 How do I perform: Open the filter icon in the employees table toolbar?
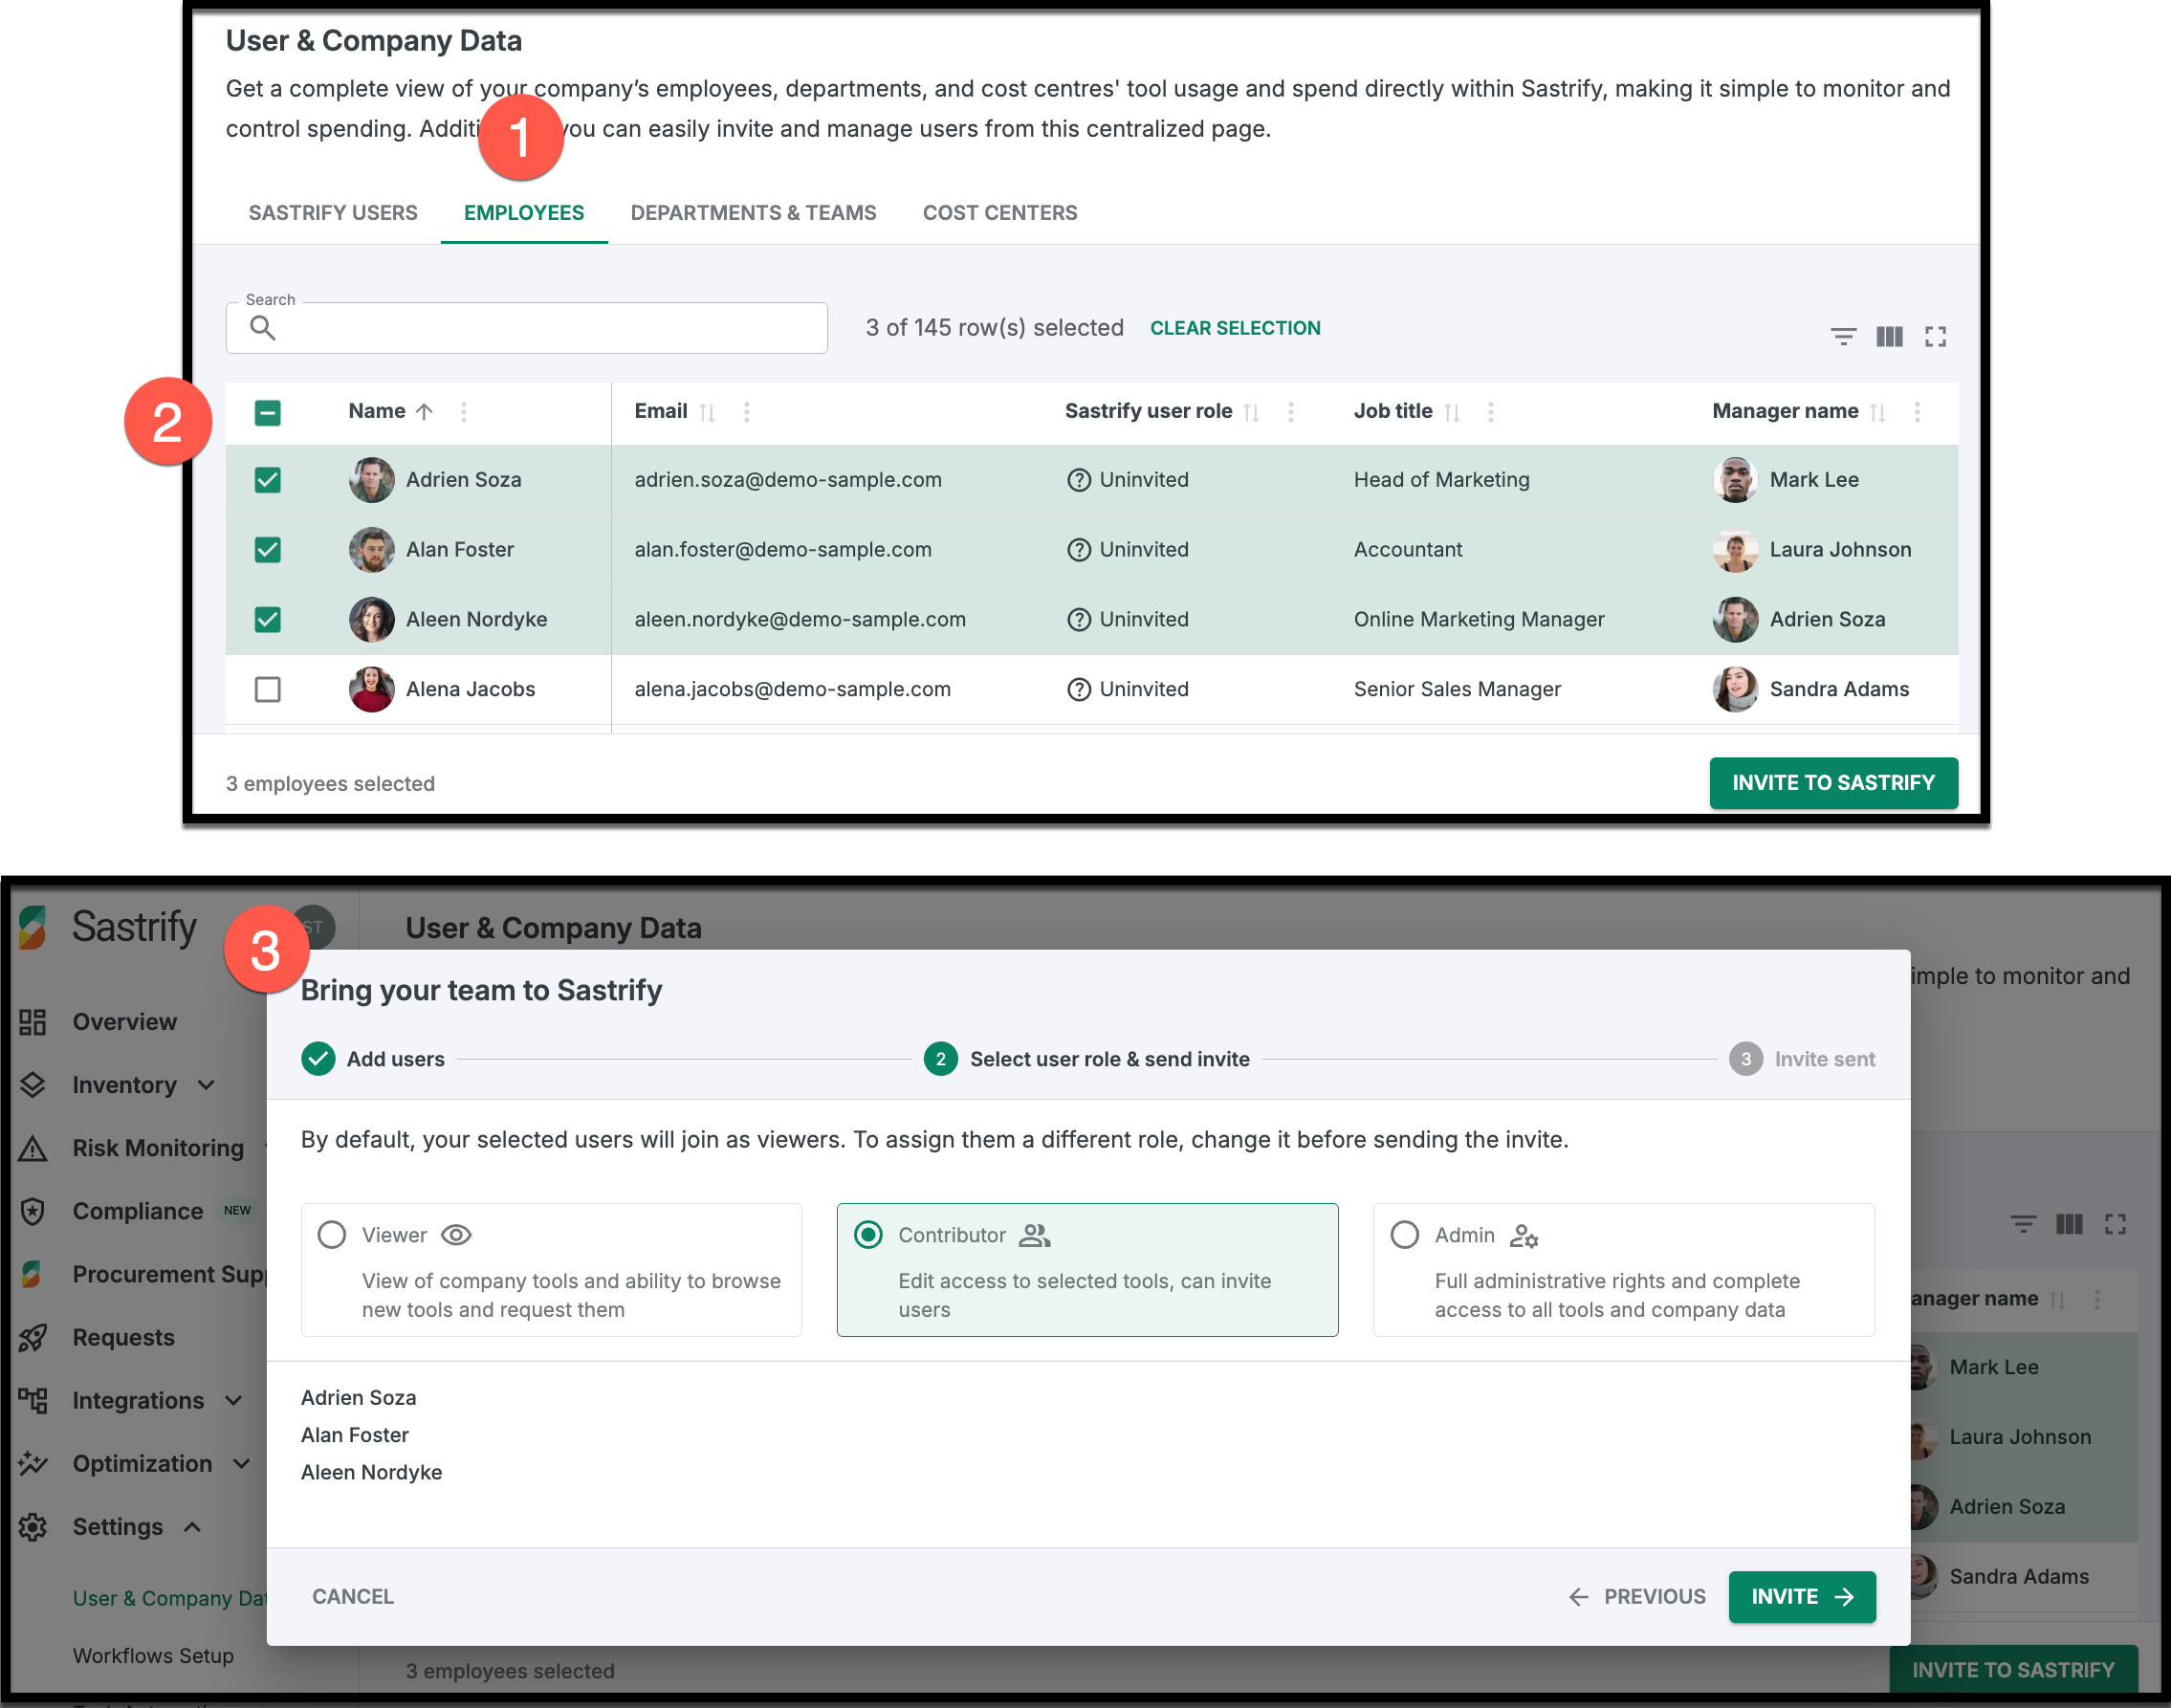coord(1843,337)
